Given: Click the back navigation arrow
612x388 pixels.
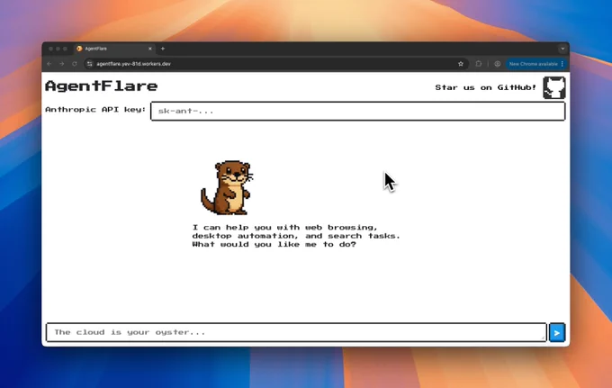Looking at the screenshot, I should click(49, 64).
